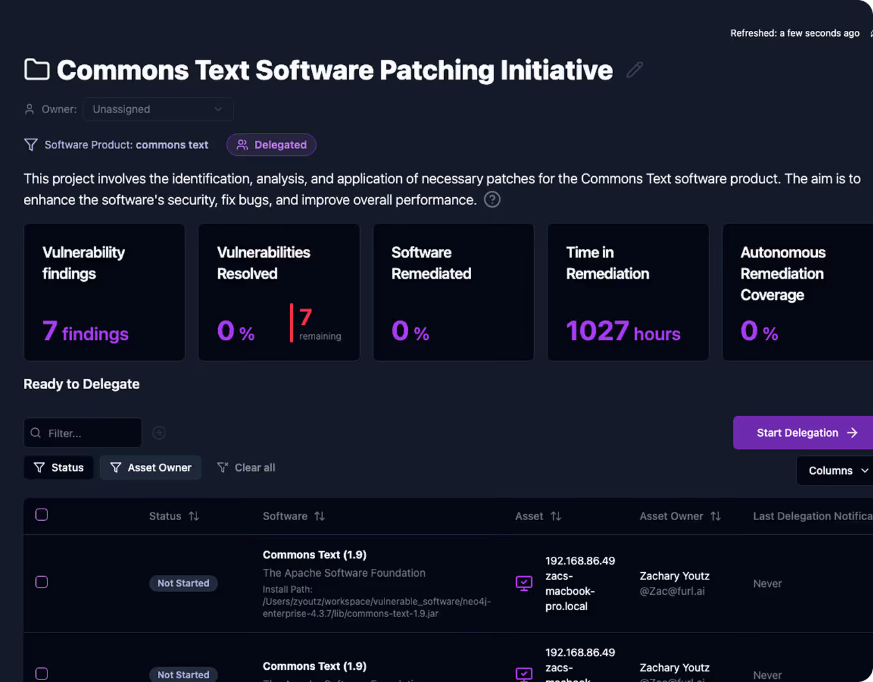873x682 pixels.
Task: Sort by the Software column arrows
Action: [x=320, y=516]
